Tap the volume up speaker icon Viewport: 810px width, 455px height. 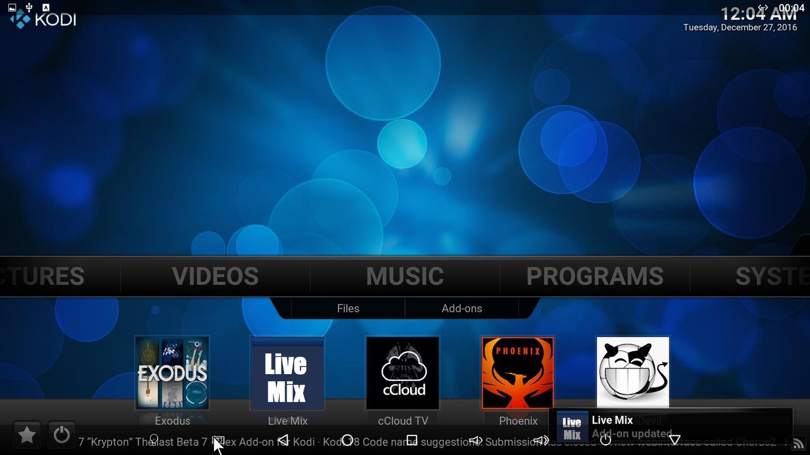coord(541,440)
